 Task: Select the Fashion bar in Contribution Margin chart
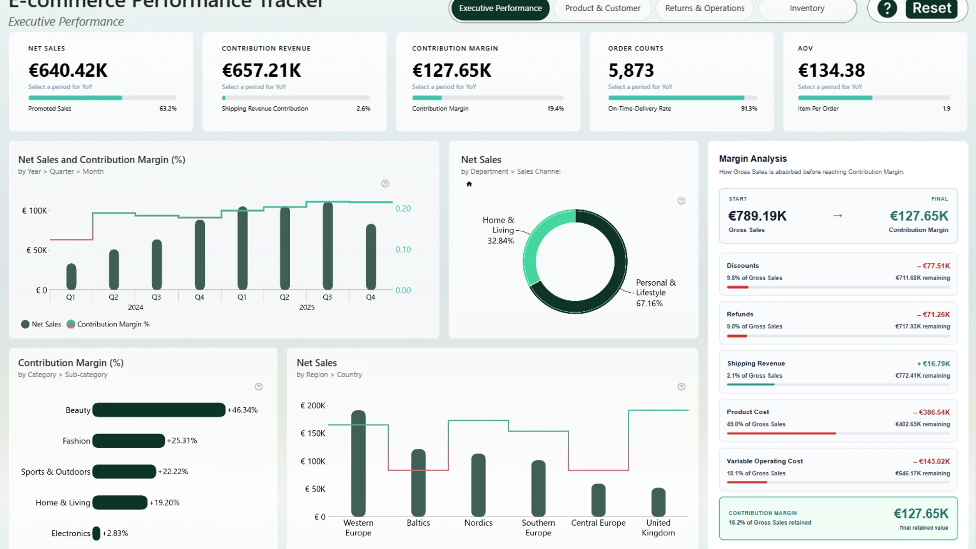129,441
